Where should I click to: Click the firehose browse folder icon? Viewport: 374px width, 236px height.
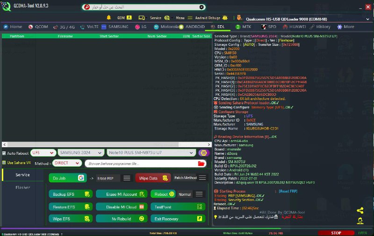201,164
